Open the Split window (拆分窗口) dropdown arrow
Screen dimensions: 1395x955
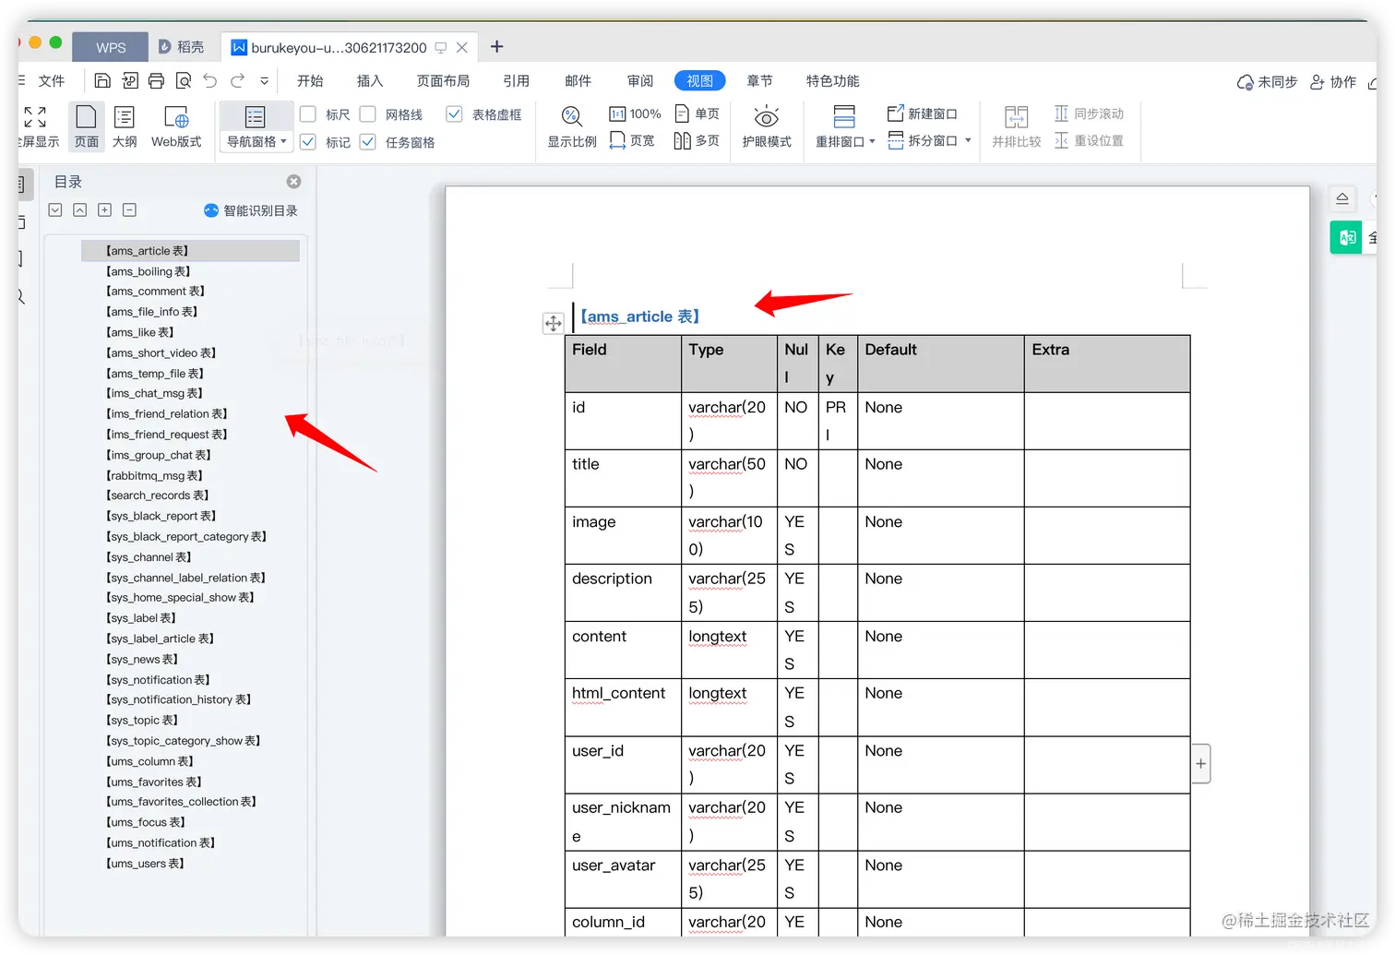tap(968, 140)
